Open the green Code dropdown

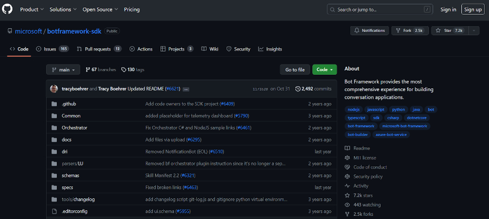click(325, 69)
